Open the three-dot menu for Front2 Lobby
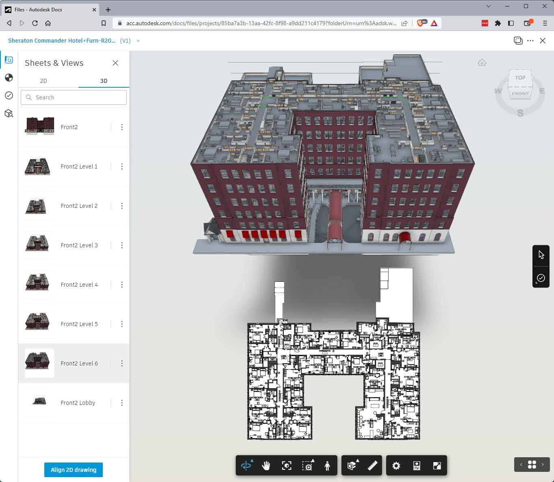554x482 pixels. tap(122, 403)
